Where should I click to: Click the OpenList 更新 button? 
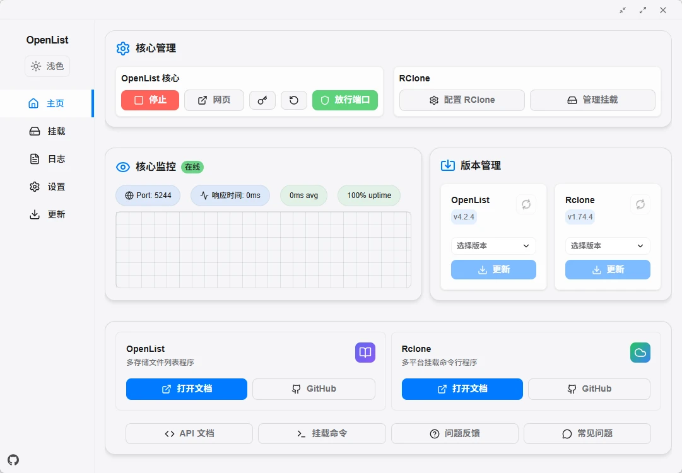[493, 269]
